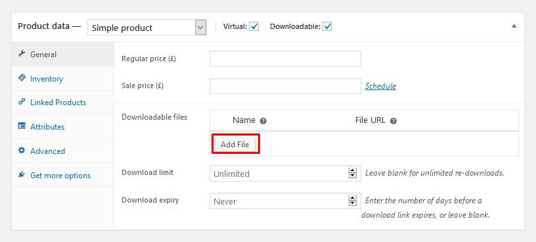Switch to the Inventory tab

tap(62, 79)
